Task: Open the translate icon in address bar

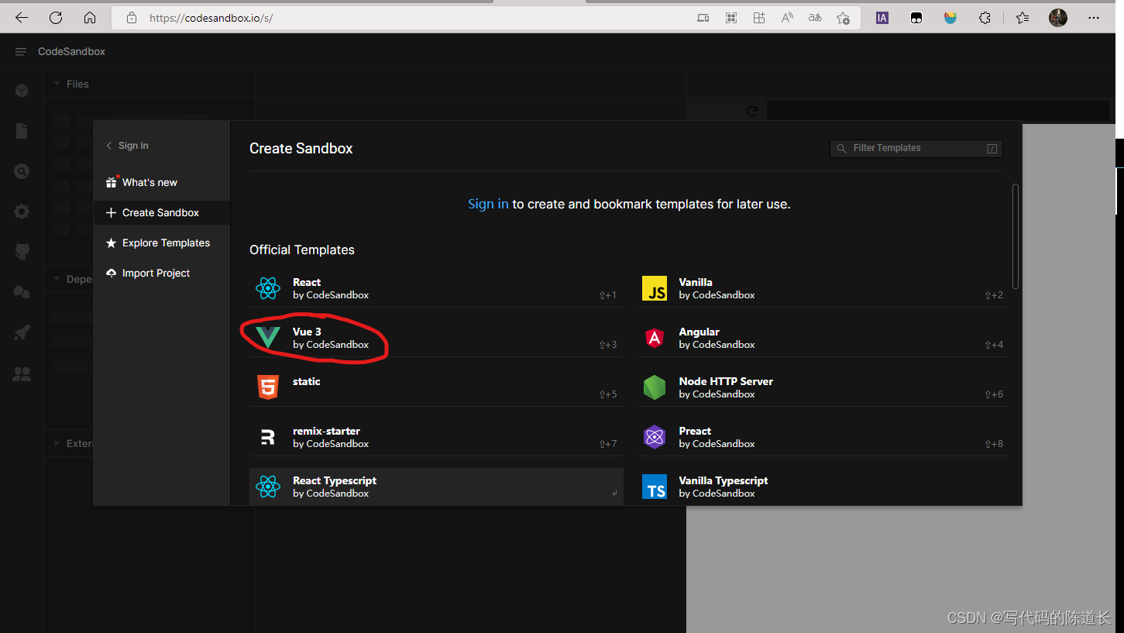Action: [x=815, y=17]
